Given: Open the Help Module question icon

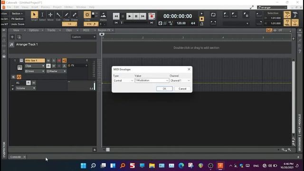Looking at the screenshot, I should tap(300, 51).
